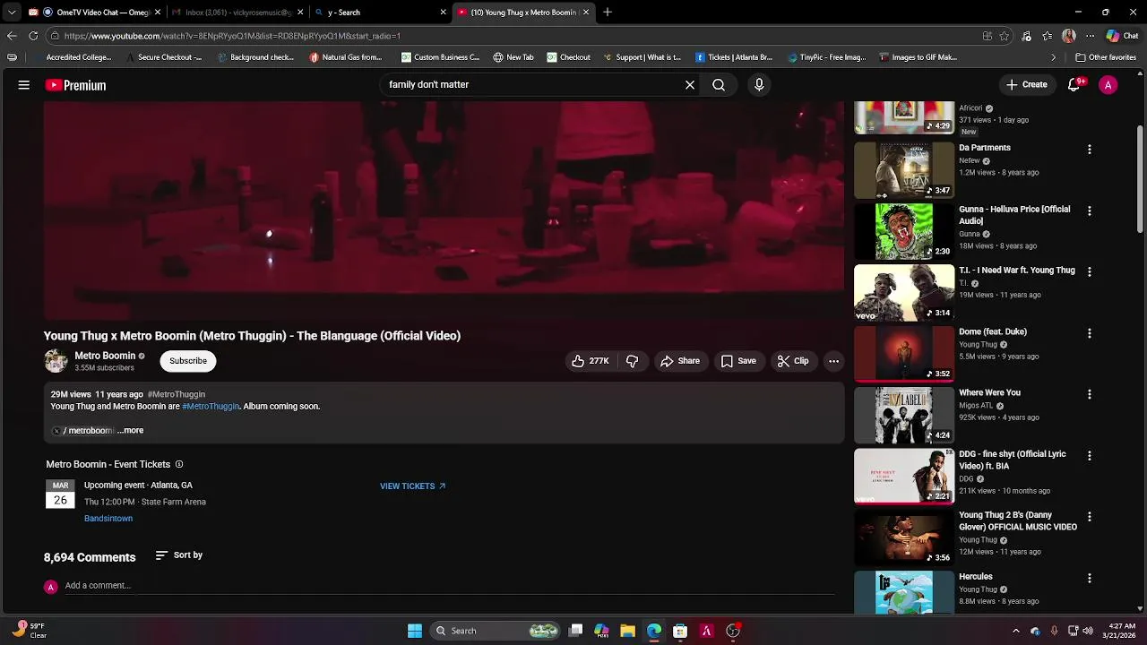
Task: Run search with magnifier icon
Action: (719, 85)
